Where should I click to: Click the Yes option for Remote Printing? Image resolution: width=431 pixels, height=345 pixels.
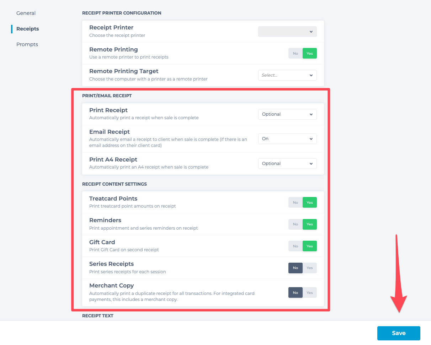[x=310, y=53]
